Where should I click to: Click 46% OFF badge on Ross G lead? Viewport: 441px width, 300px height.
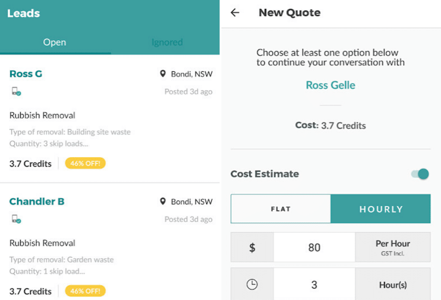point(85,163)
